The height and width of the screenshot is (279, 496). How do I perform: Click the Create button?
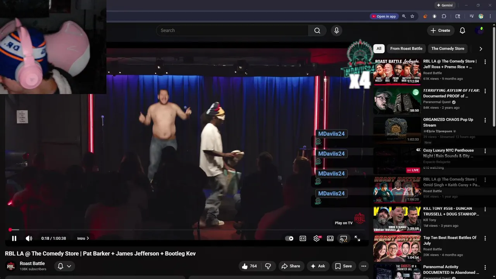440,30
